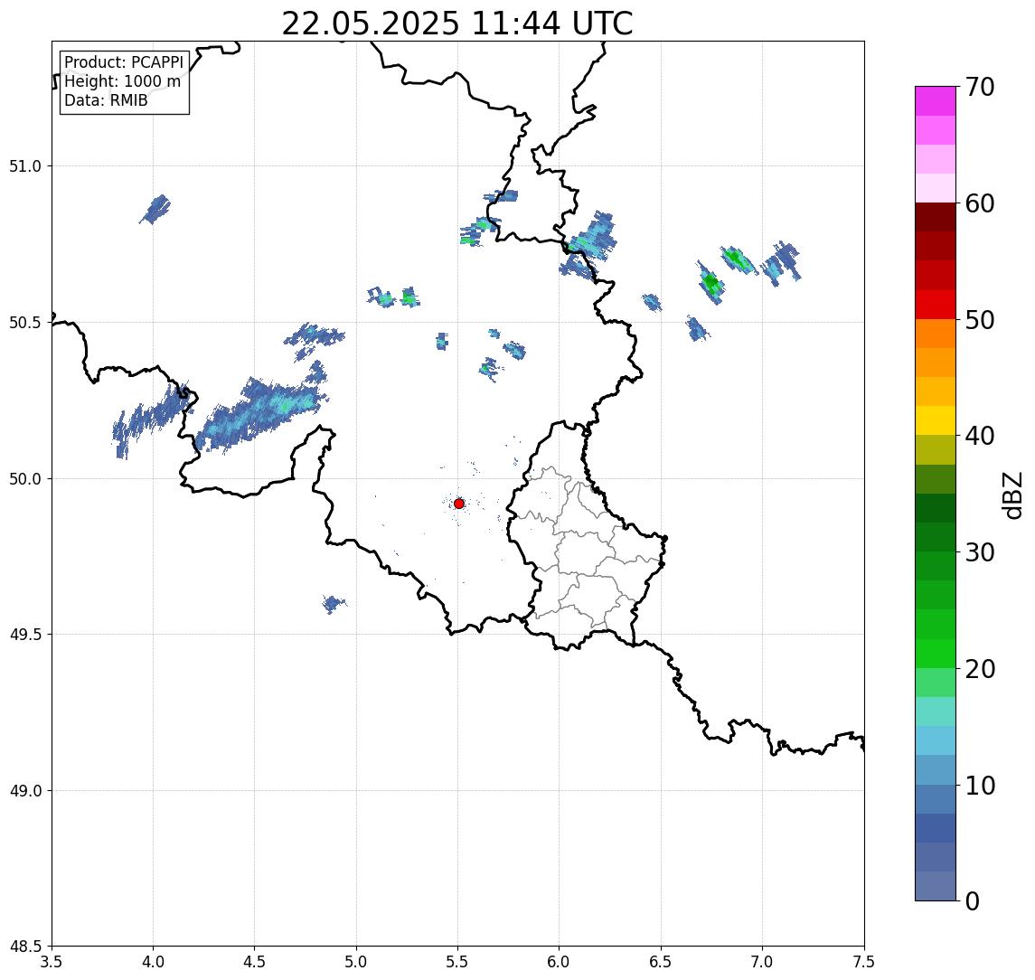Click the yellow colorbar segment above 40

tap(936, 420)
